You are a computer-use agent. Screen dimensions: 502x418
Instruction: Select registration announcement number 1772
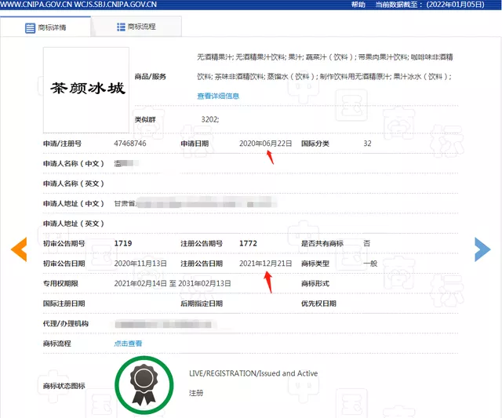point(248,243)
